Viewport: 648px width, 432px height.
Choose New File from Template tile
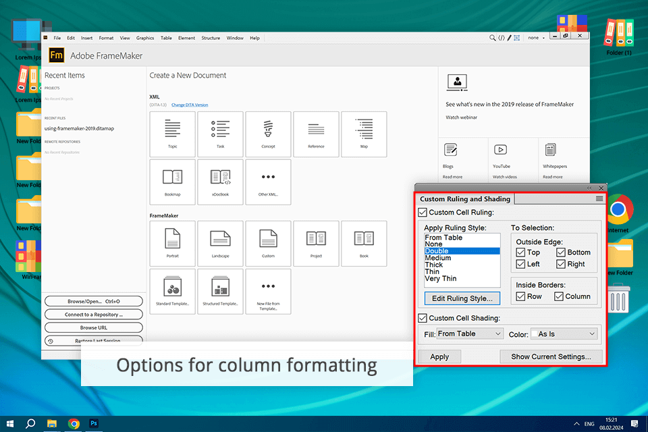coord(268,292)
